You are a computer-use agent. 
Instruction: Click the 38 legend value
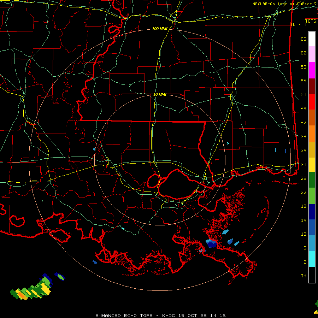pos(304,136)
